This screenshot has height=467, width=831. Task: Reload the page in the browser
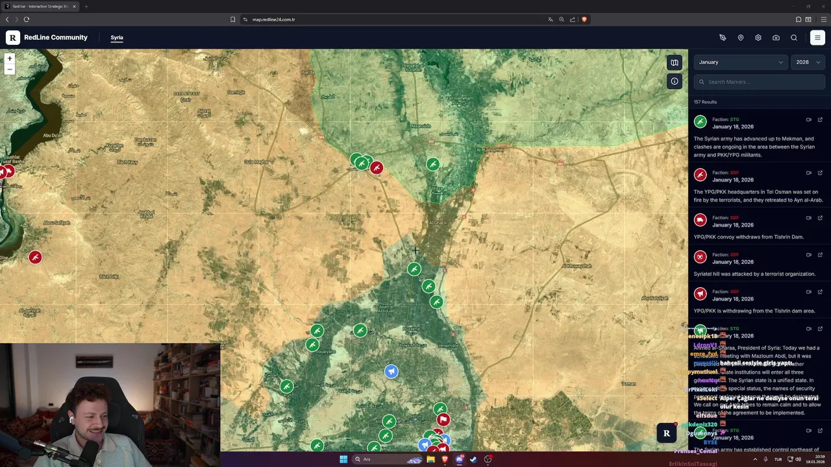point(27,19)
